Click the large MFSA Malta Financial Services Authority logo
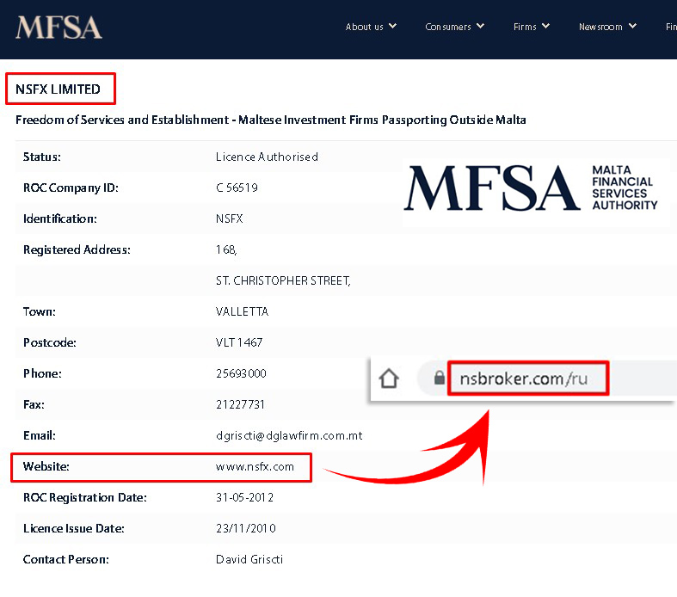Viewport: 677px width, 597px height. click(x=531, y=188)
